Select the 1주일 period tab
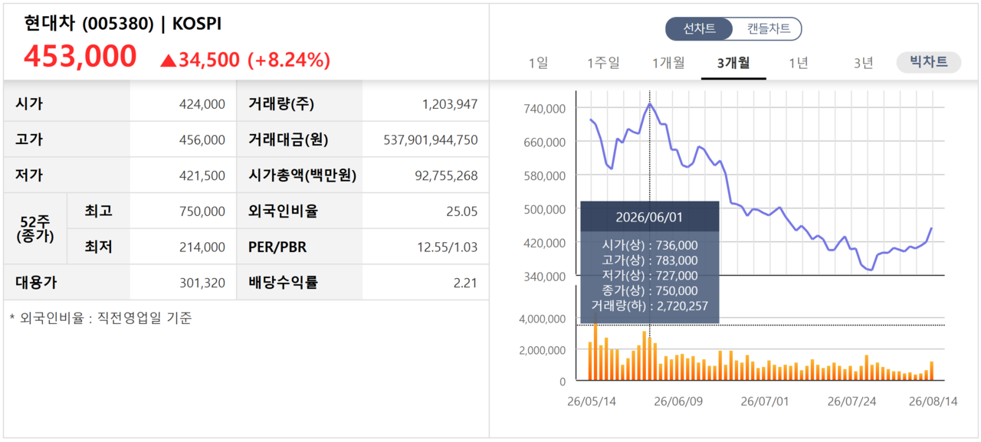The image size is (981, 442). click(603, 63)
